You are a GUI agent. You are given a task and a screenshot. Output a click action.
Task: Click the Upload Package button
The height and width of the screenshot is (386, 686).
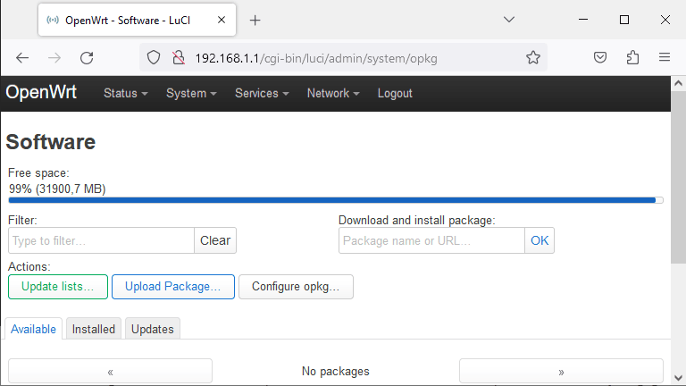tap(172, 287)
